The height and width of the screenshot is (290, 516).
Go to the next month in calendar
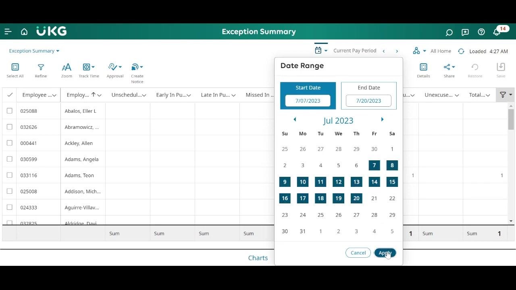point(382,120)
